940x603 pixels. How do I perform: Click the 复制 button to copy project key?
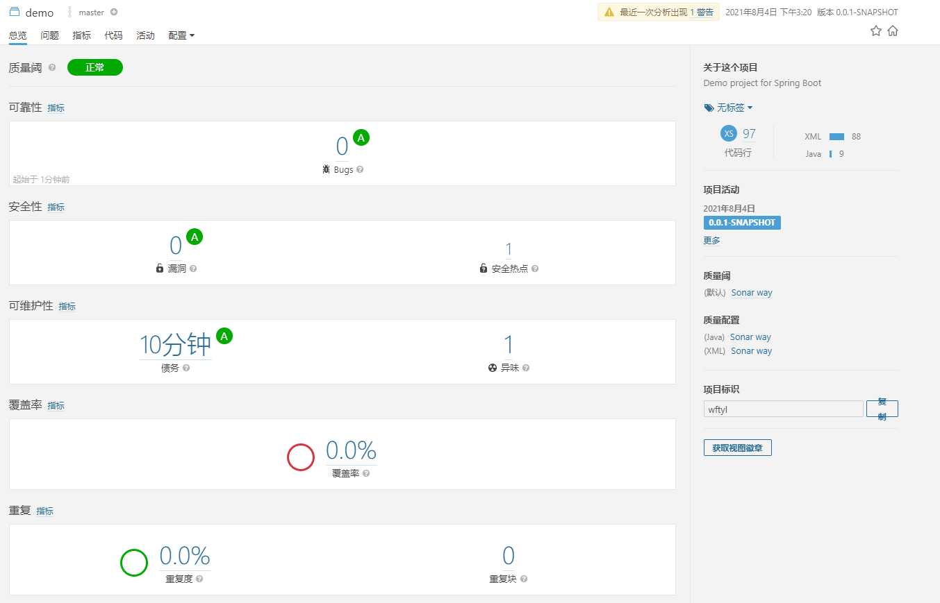[x=882, y=409]
